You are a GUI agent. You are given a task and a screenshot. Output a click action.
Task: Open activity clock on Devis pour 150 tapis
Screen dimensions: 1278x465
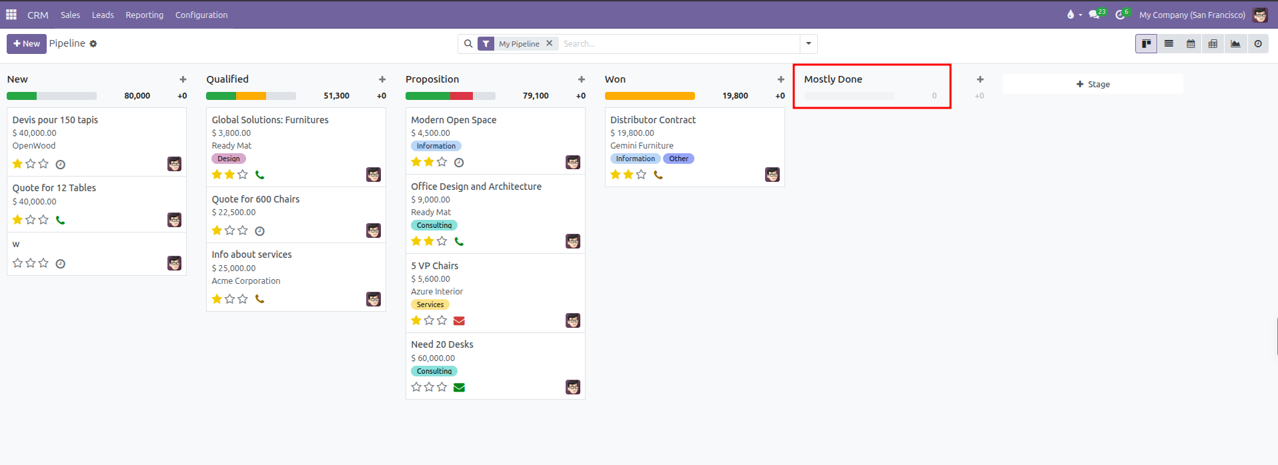pyautogui.click(x=60, y=165)
